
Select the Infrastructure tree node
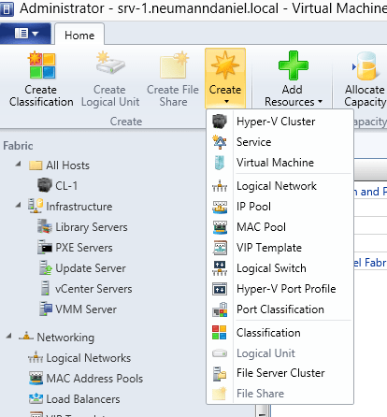[x=70, y=206]
